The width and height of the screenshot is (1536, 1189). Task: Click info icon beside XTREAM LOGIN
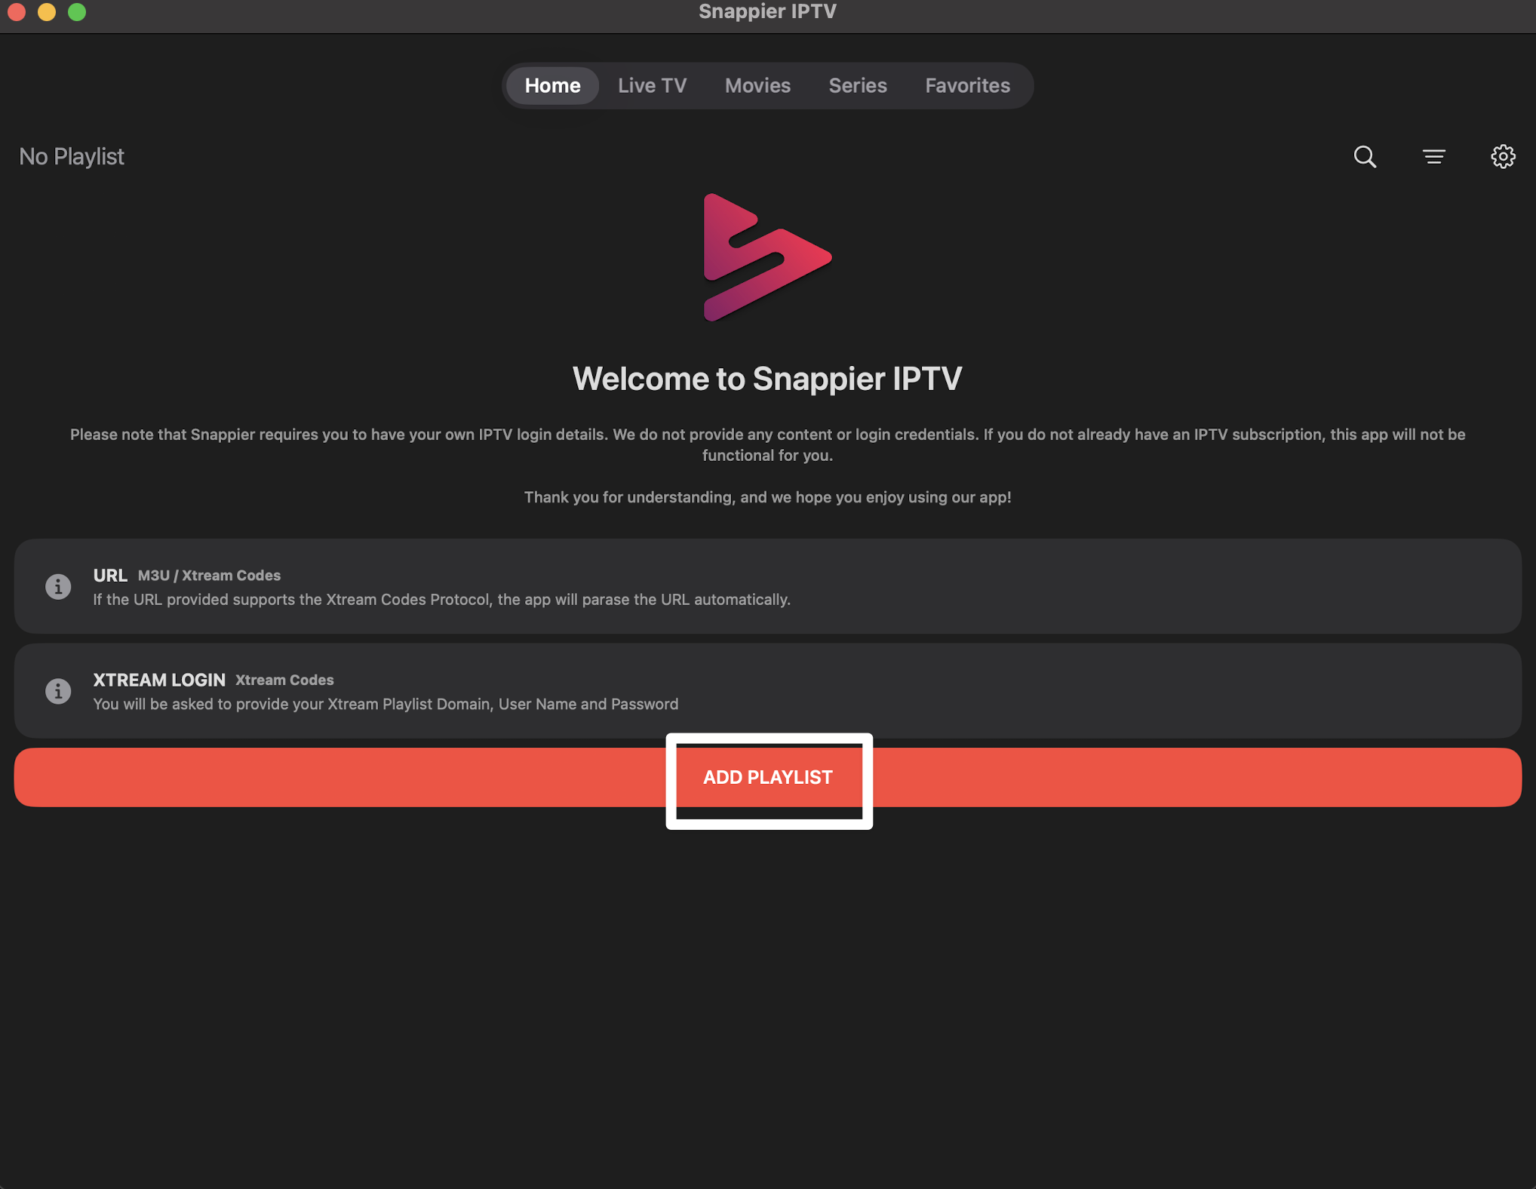[x=58, y=691]
